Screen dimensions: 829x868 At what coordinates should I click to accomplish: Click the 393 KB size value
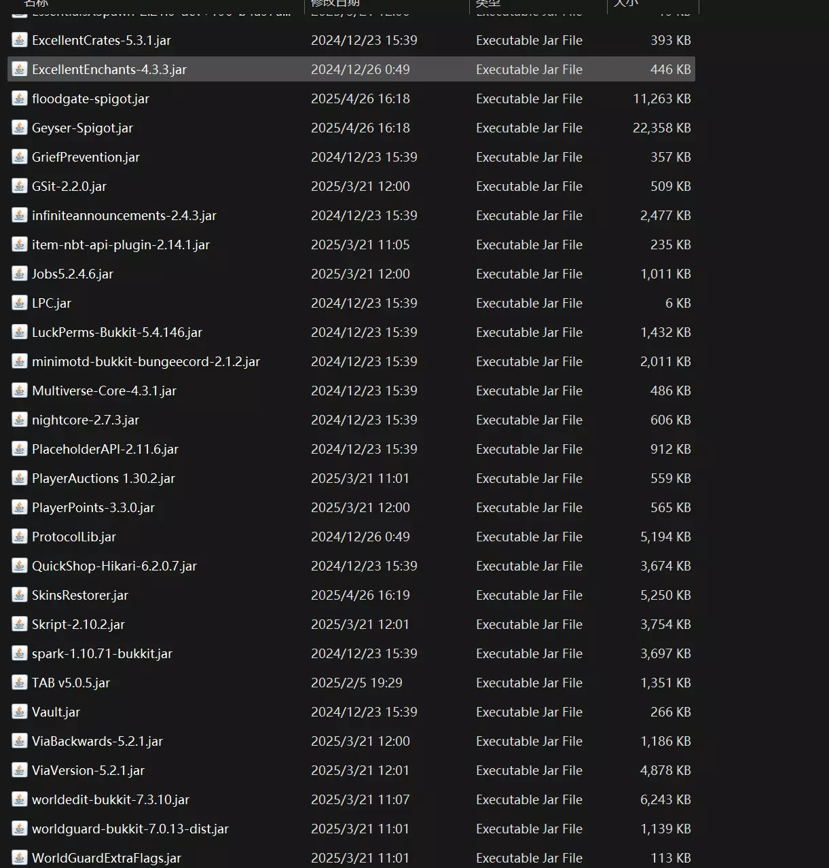click(x=671, y=40)
